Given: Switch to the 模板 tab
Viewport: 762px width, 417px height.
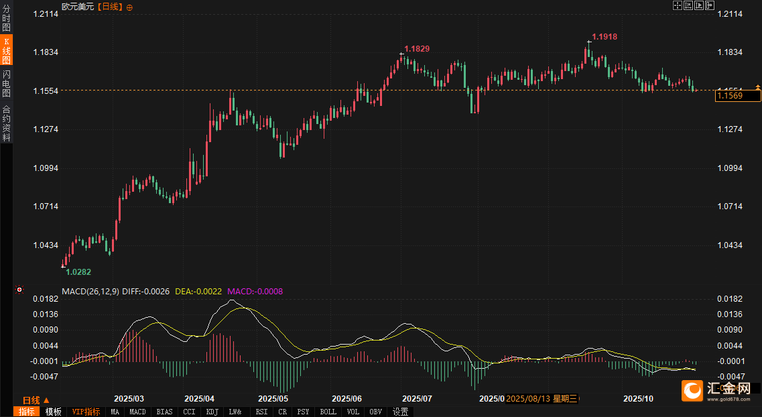Looking at the screenshot, I should (54, 412).
